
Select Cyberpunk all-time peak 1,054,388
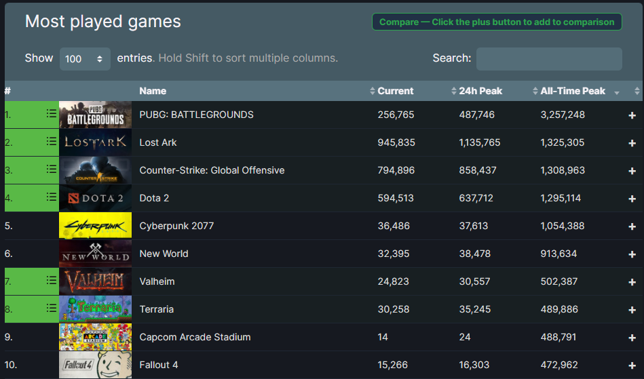563,226
